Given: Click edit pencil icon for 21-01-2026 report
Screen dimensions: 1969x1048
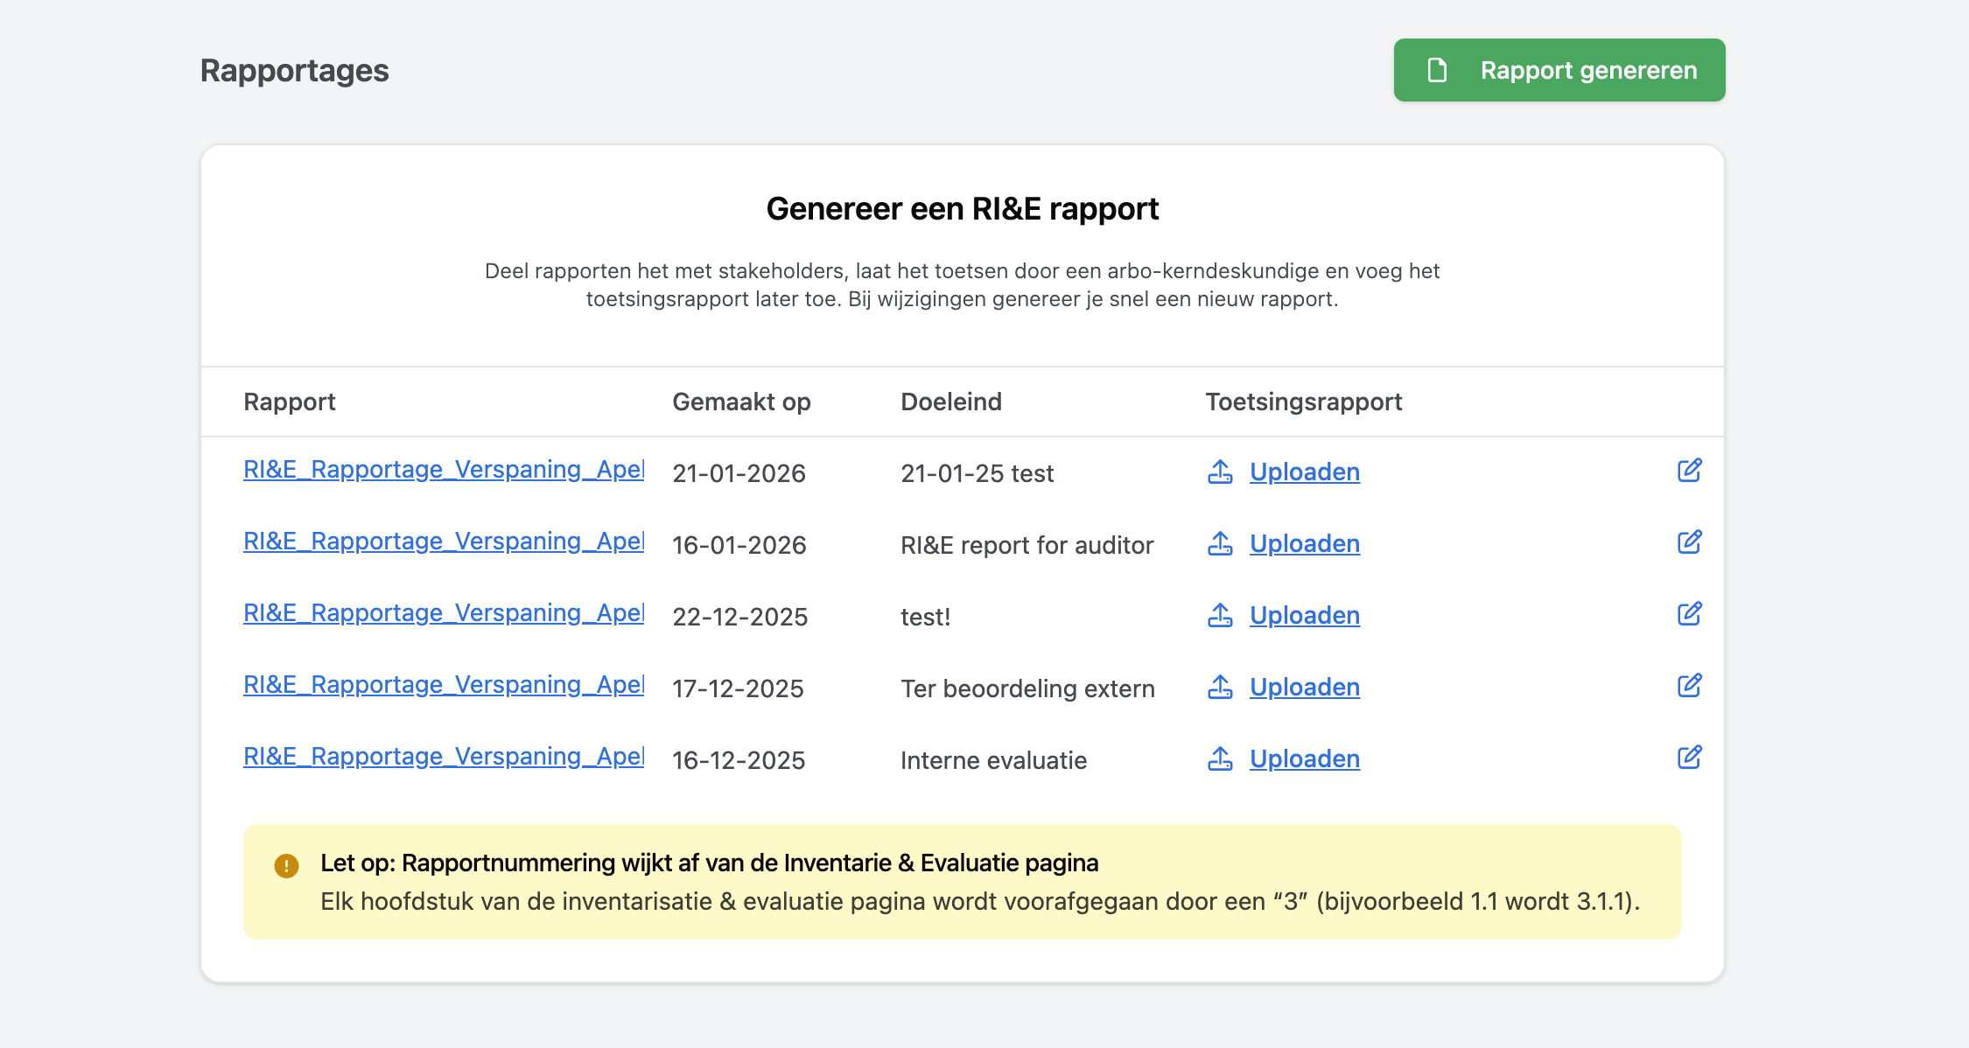Looking at the screenshot, I should [x=1689, y=471].
